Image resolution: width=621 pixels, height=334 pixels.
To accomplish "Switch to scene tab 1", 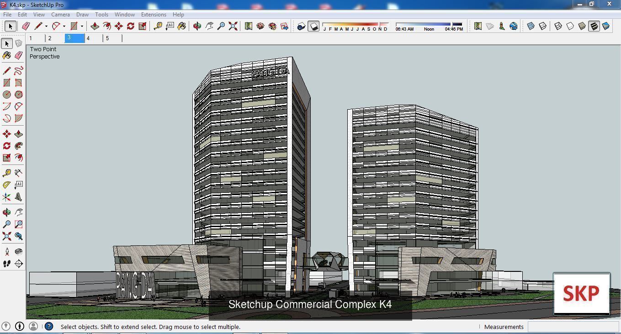I will point(36,38).
